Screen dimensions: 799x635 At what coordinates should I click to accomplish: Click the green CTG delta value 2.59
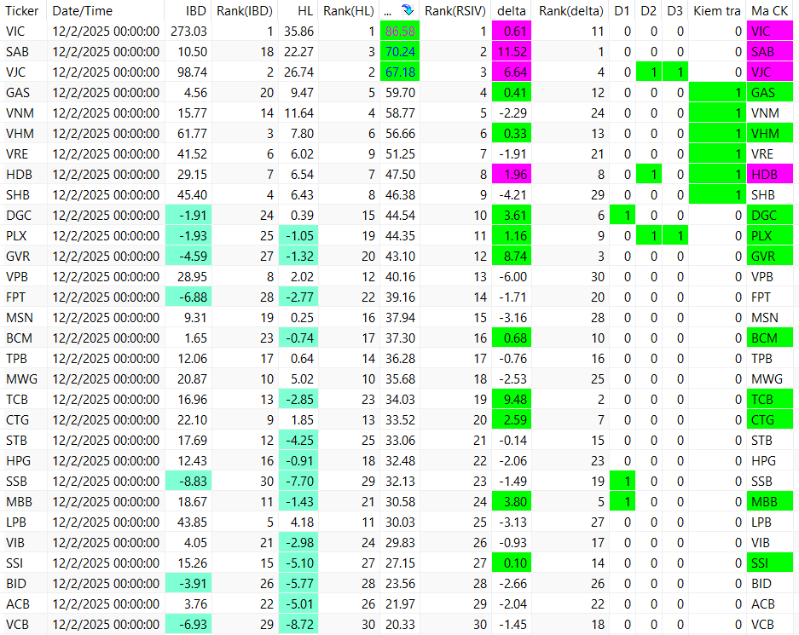coord(512,419)
